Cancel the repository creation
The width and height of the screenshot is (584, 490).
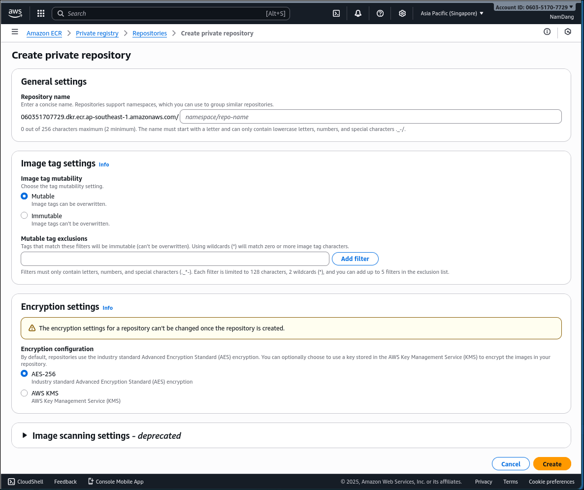pos(511,463)
